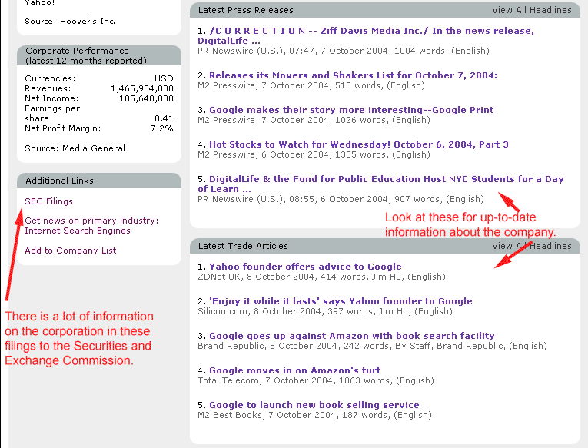
Task: Click the Additional Links panel header
Action: [x=59, y=181]
